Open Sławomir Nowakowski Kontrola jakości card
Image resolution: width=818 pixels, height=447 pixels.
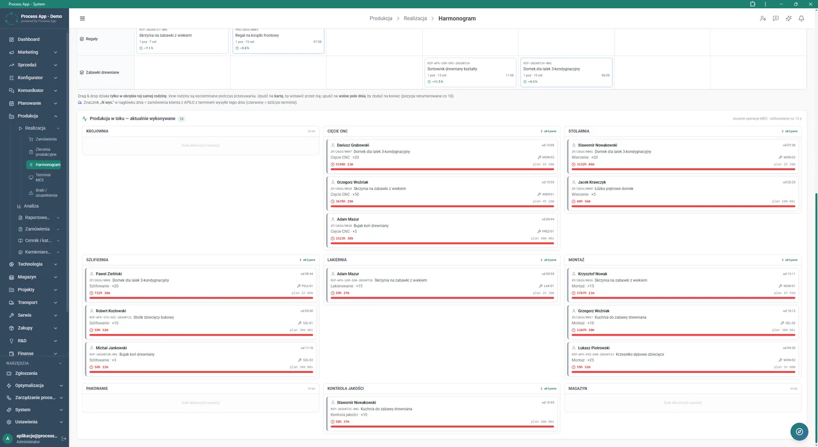click(x=442, y=415)
